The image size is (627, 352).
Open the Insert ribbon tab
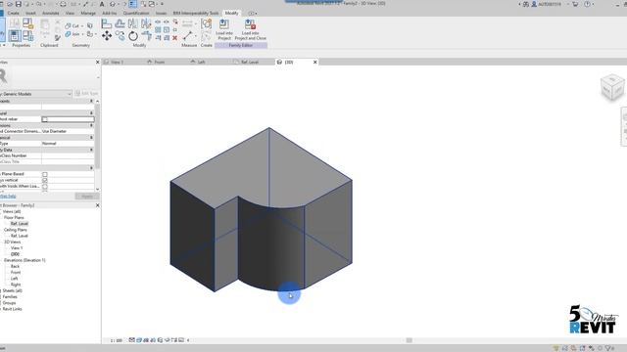coord(30,13)
